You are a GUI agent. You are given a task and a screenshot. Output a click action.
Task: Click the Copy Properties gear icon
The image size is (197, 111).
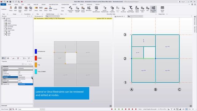pyautogui.click(x=112, y=9)
